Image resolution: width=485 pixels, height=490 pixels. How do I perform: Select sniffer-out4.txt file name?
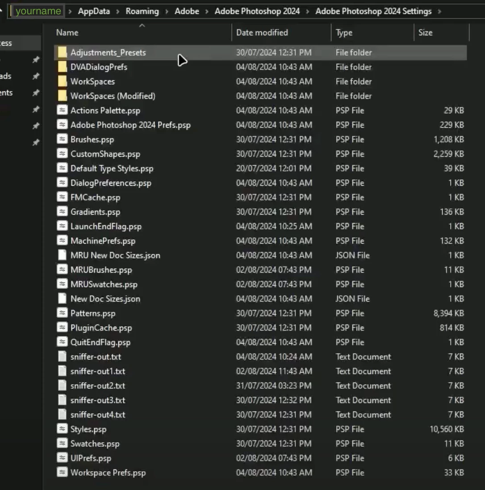pyautogui.click(x=97, y=415)
